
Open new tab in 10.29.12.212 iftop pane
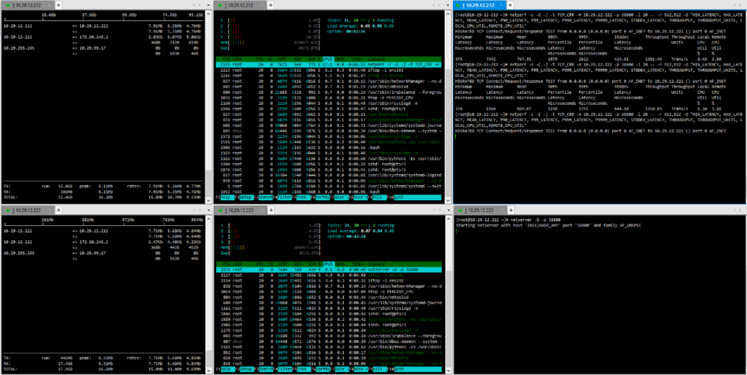(x=58, y=5)
